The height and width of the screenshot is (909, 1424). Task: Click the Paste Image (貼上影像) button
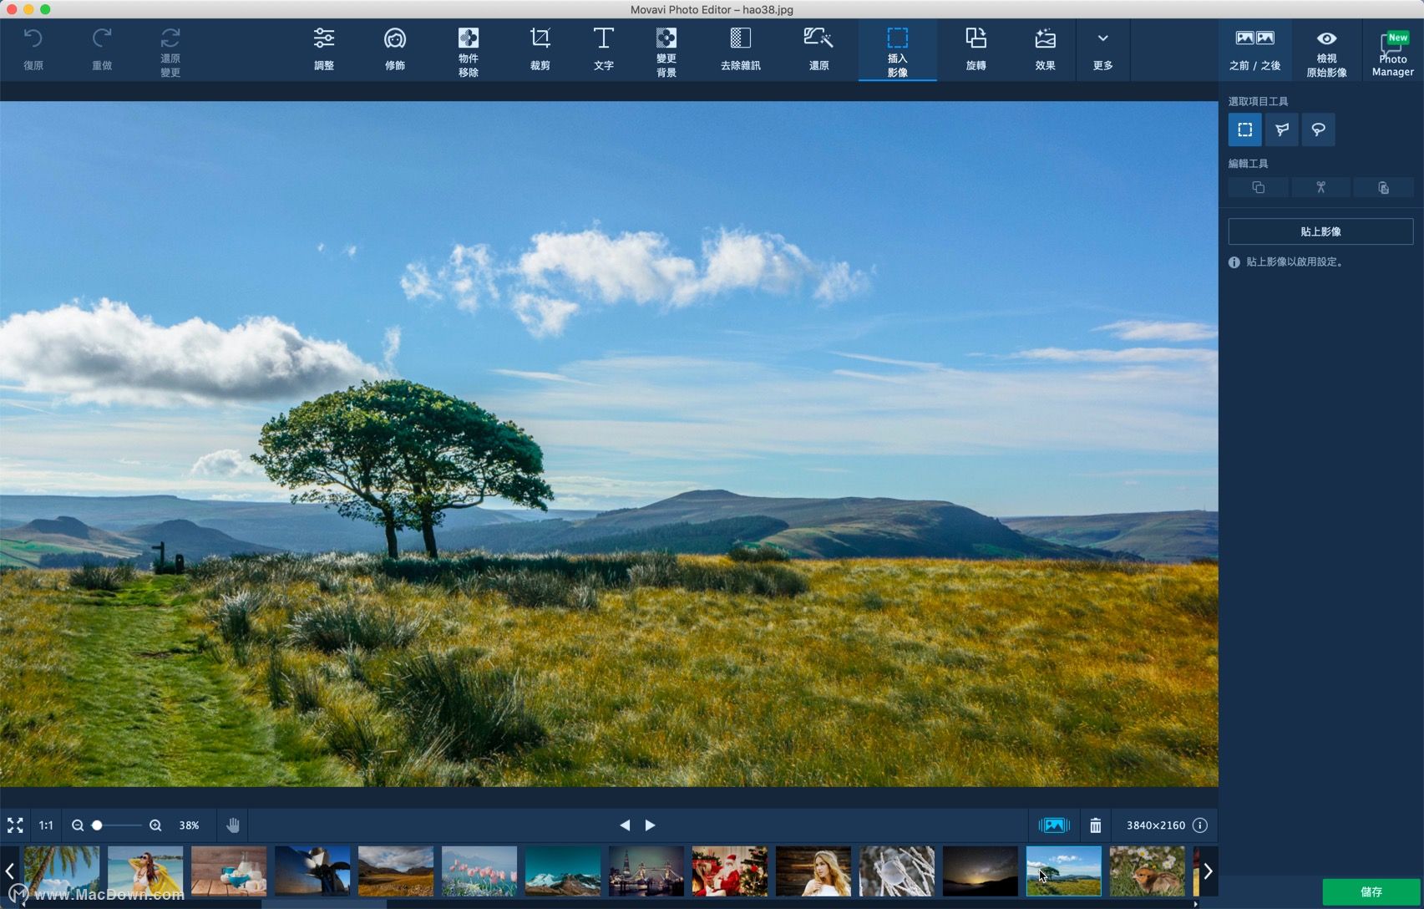coord(1320,231)
